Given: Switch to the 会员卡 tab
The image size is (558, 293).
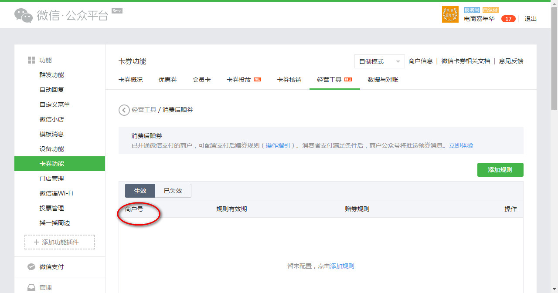Looking at the screenshot, I should coord(202,80).
